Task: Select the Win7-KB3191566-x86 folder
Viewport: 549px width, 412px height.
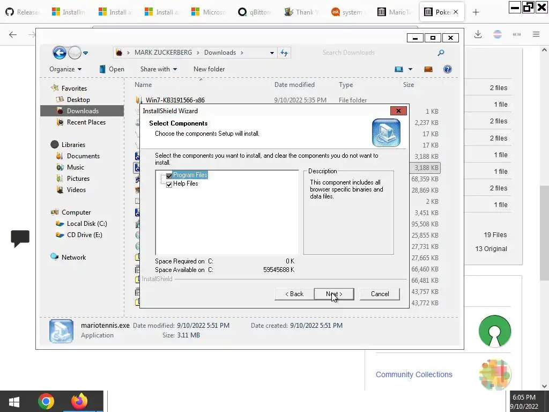Action: (x=175, y=100)
